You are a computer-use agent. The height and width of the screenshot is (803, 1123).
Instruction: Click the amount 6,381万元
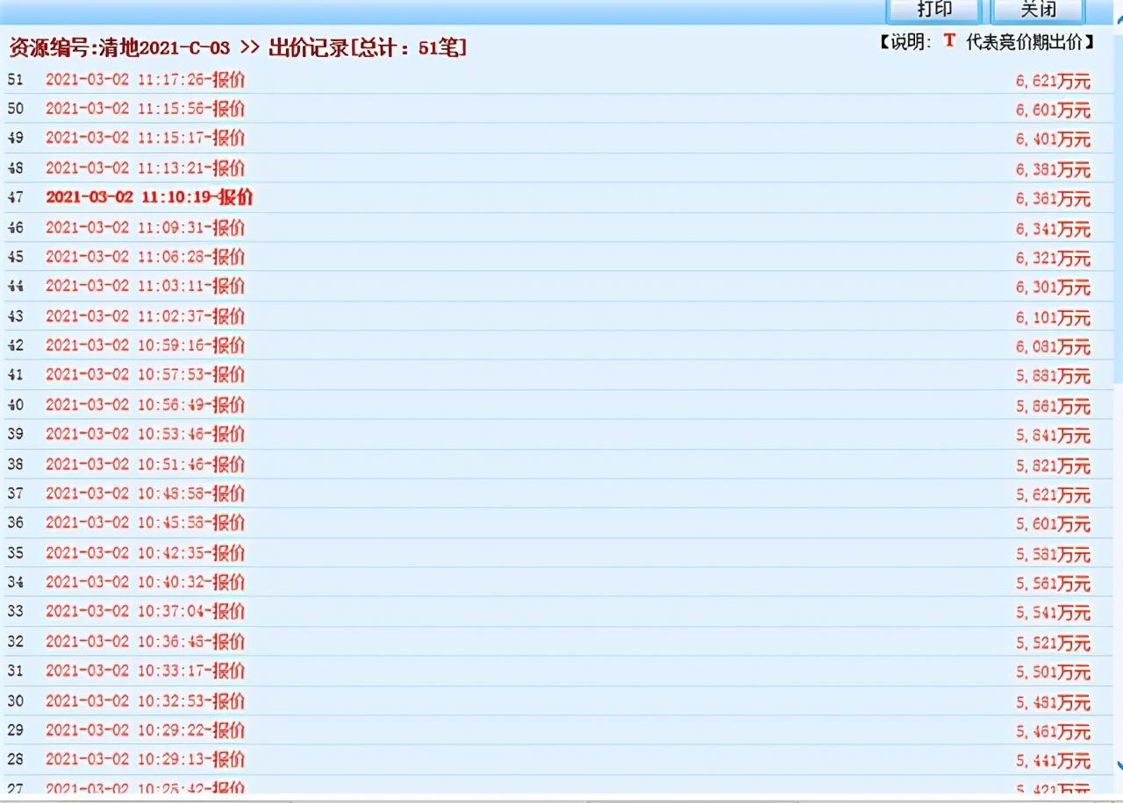point(1053,170)
